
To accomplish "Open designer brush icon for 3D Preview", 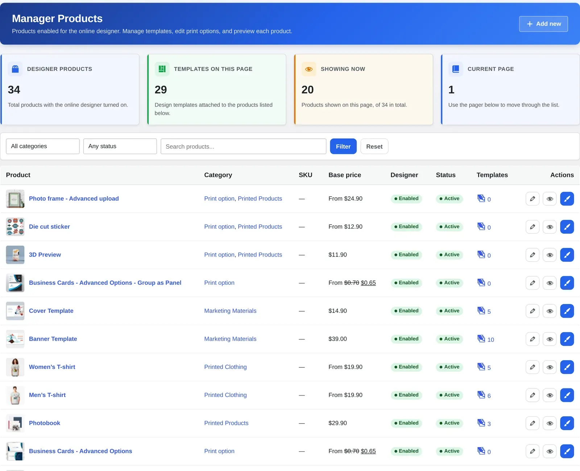I will (567, 255).
